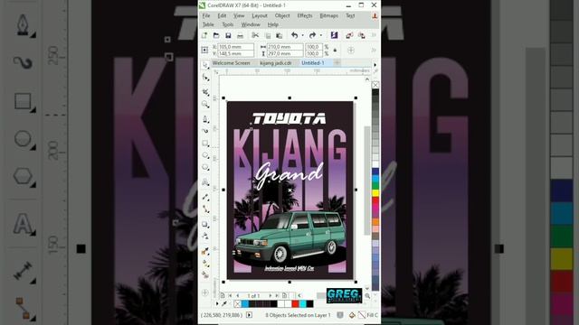
Task: Select the Crop tool
Action: tap(205, 91)
